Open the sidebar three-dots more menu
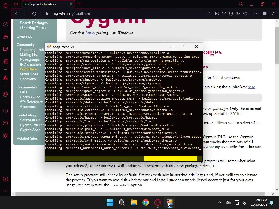This screenshot has width=279, height=209. click(5, 191)
